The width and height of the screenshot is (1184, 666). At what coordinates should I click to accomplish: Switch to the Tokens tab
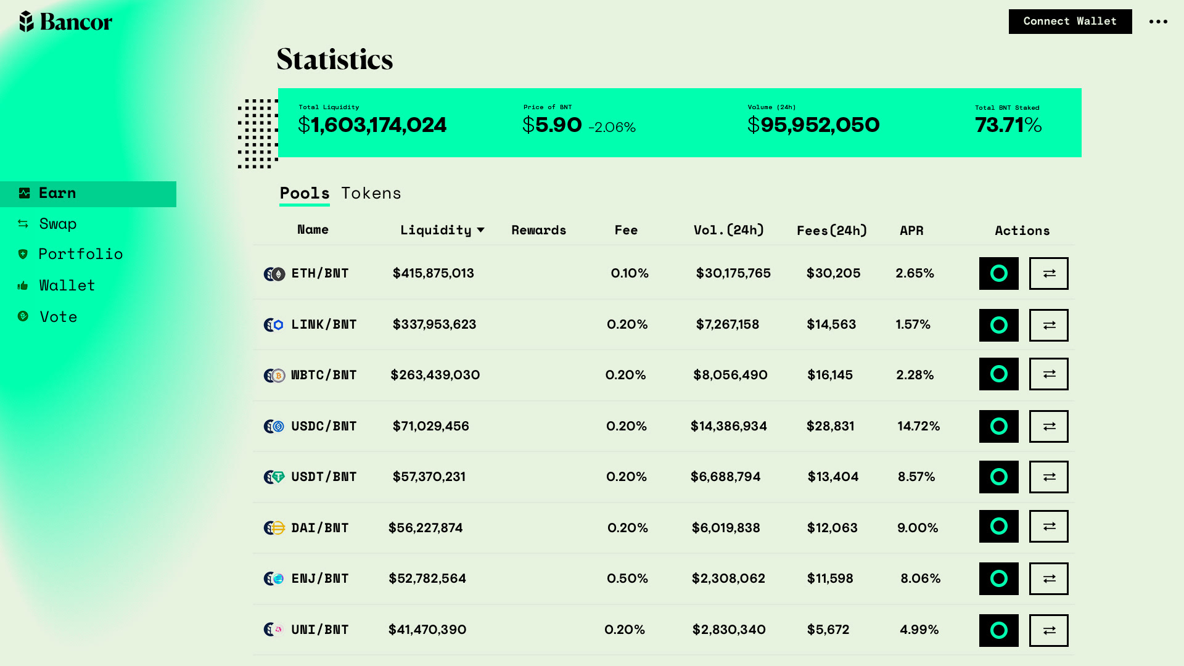371,194
